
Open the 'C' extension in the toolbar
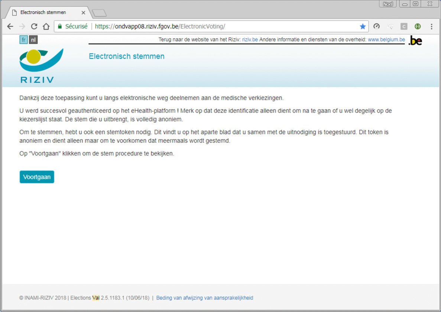pyautogui.click(x=403, y=26)
